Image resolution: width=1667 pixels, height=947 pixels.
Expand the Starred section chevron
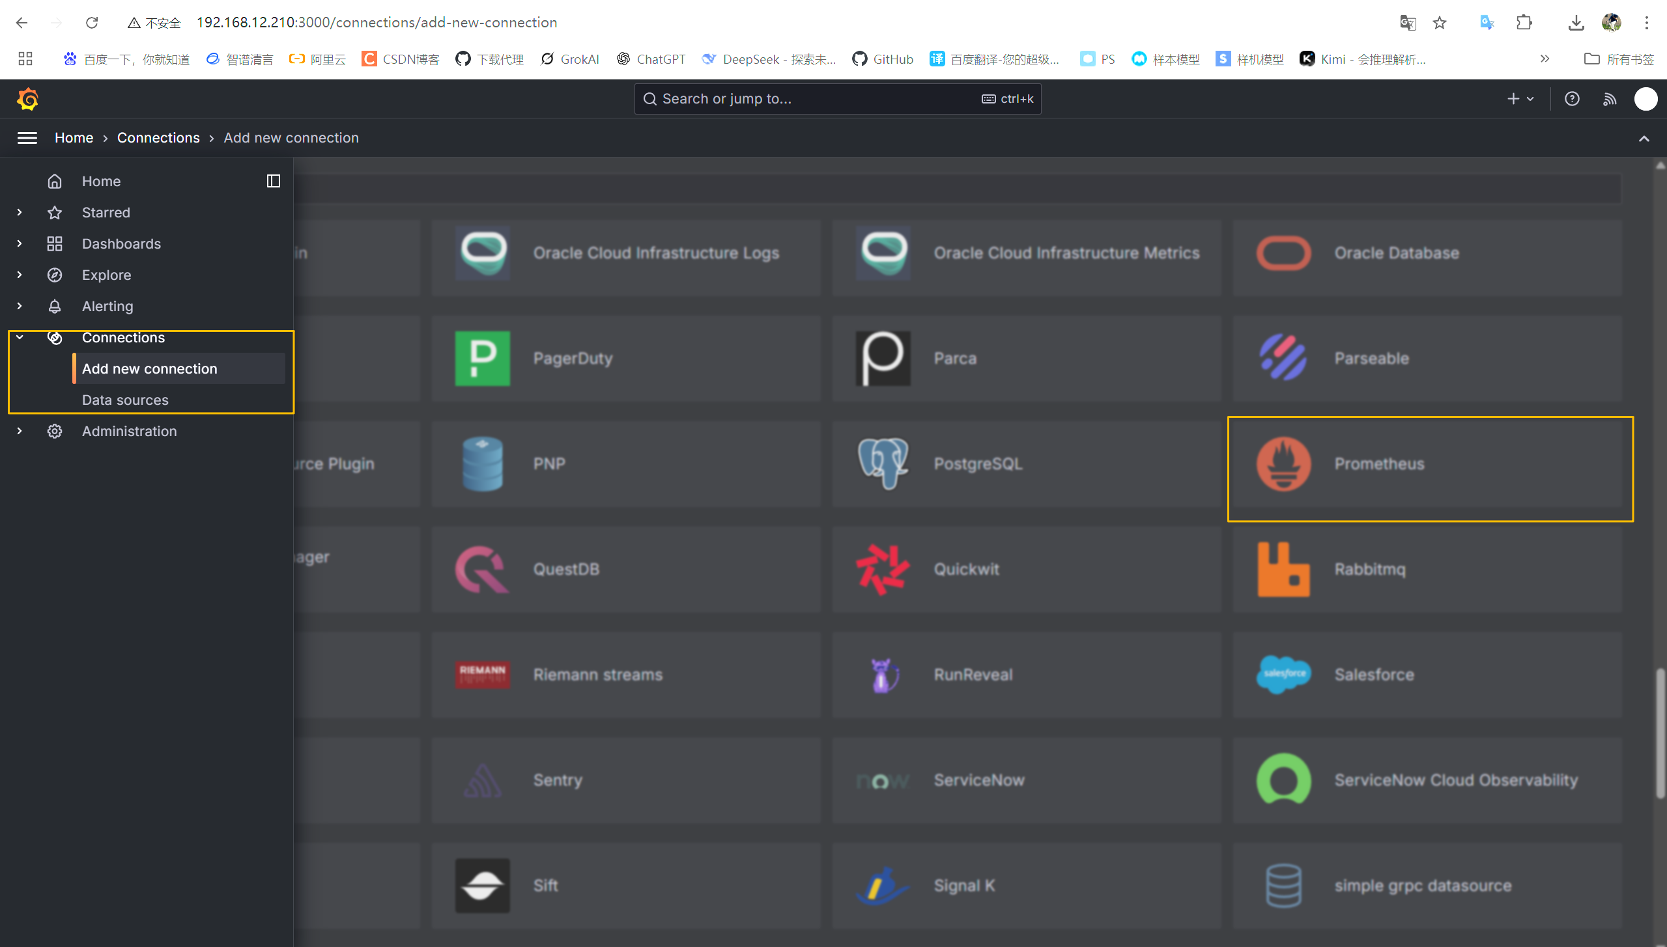20,212
